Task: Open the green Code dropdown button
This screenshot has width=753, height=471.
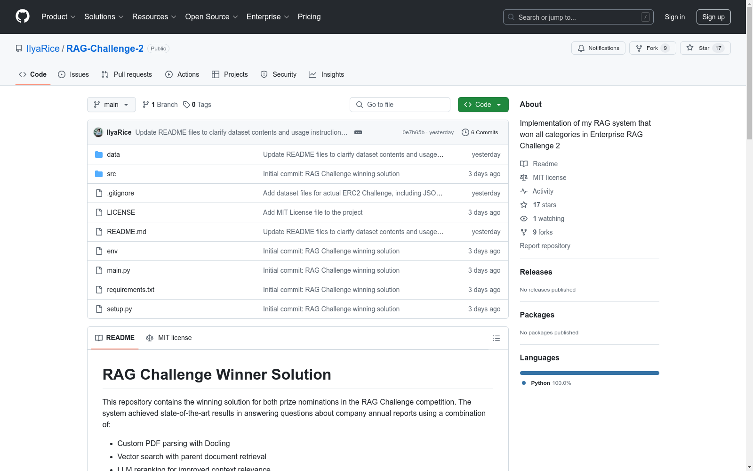Action: pyautogui.click(x=483, y=105)
